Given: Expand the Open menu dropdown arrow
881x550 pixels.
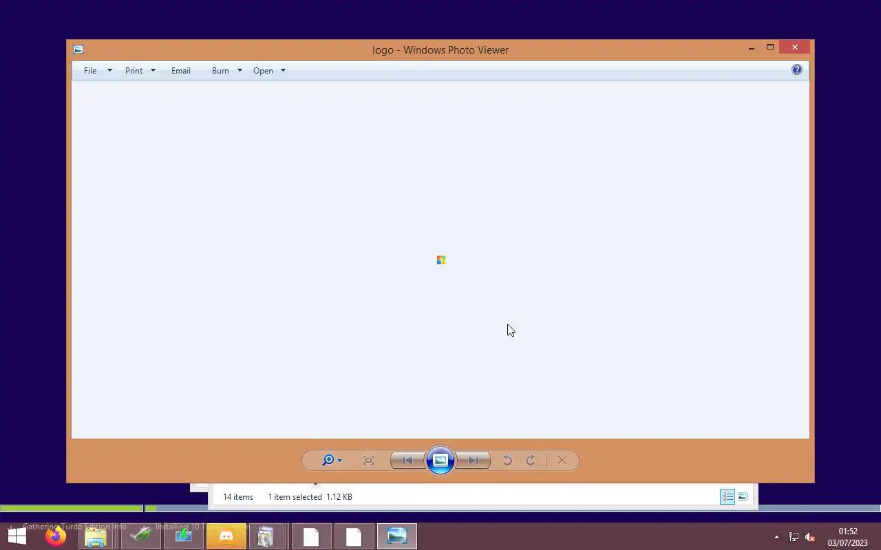Looking at the screenshot, I should [x=283, y=71].
